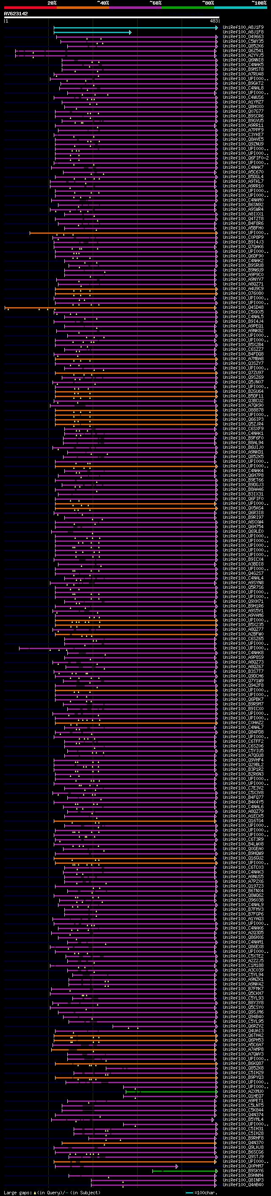Select label UniRef100_A9PET1
Image resolution: width=271 pixels, height=1196 pixels.
tap(243, 1101)
